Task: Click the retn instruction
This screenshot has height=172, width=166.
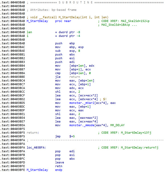Action: coord(59,166)
